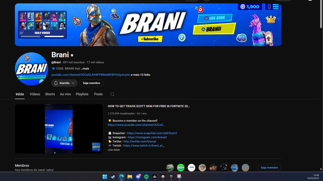Screen dimensions: 323x181
Task: Open the Snapchat link in description
Action: (152, 133)
